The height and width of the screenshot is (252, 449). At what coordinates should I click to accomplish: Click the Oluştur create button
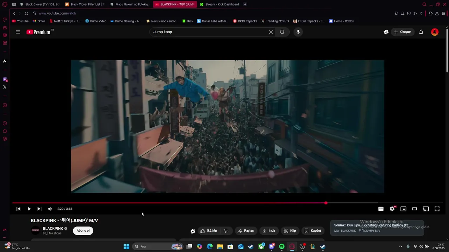point(402,32)
